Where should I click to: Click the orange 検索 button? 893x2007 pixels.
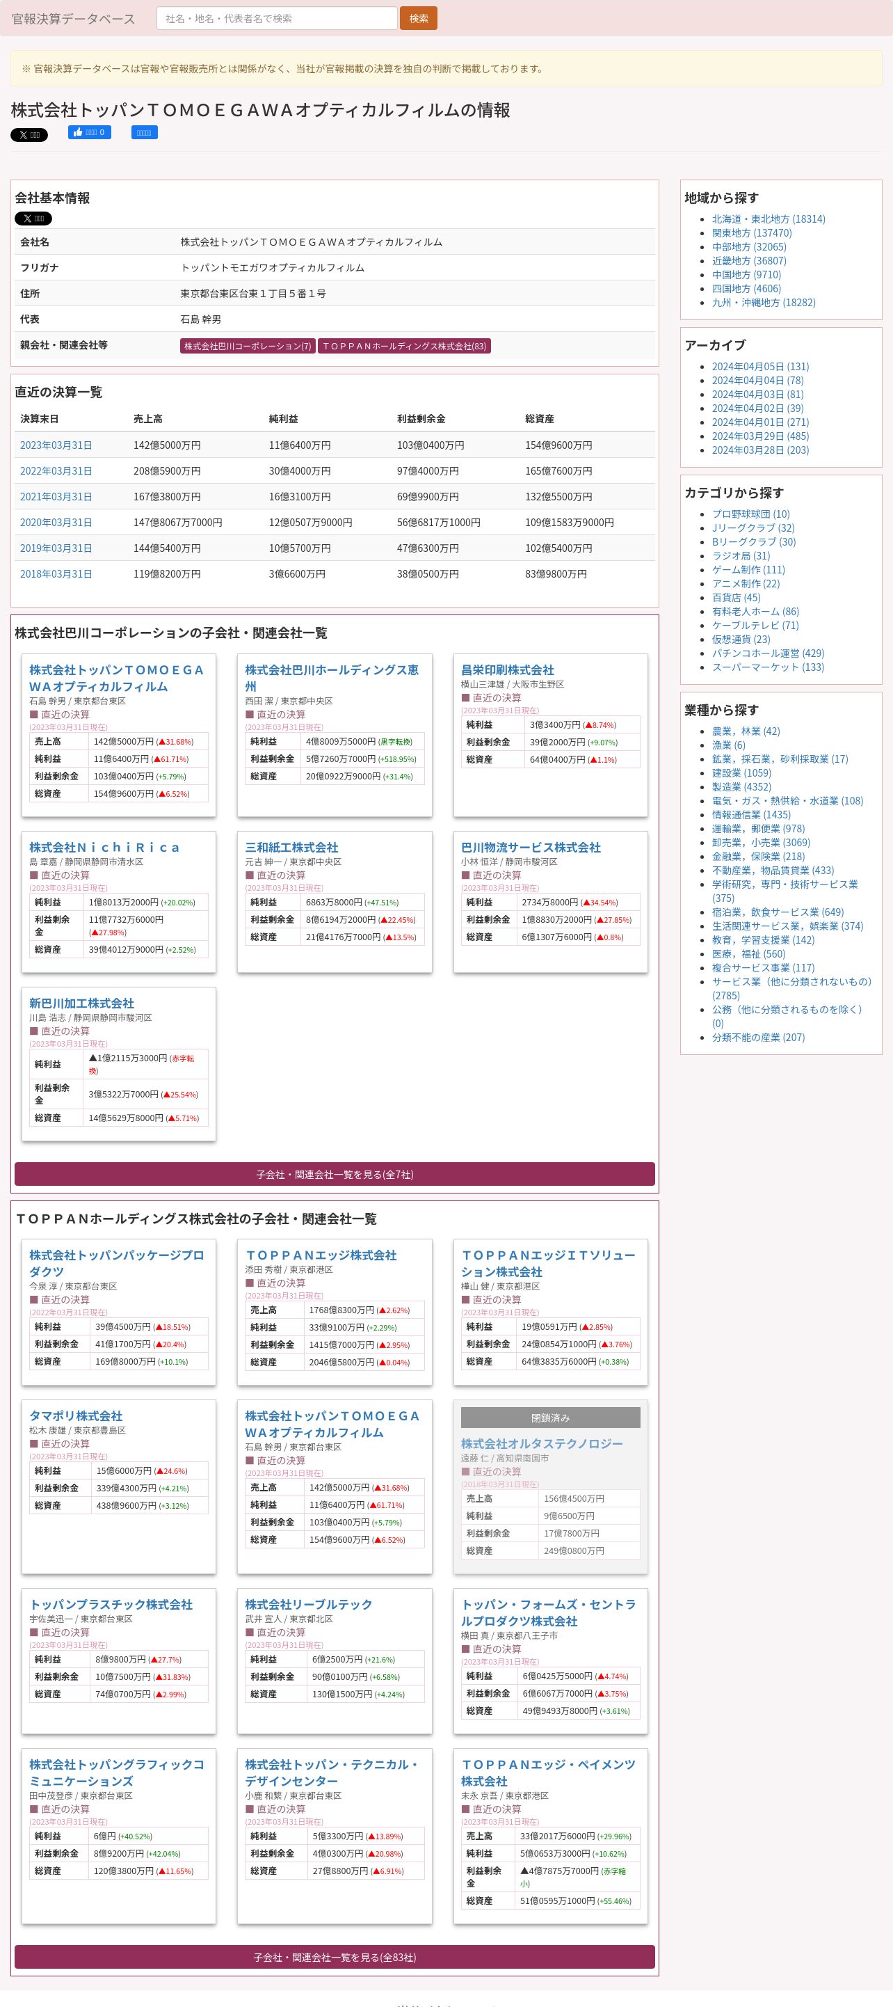click(x=418, y=18)
